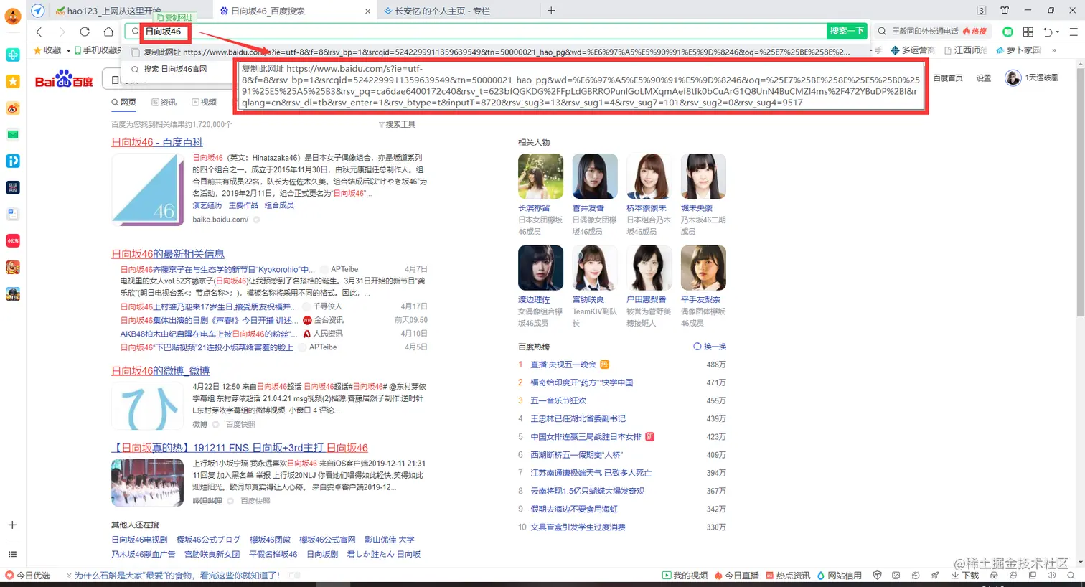This screenshot has height=587, width=1085.
Task: Click the download icon in the status bar
Action: [955, 576]
